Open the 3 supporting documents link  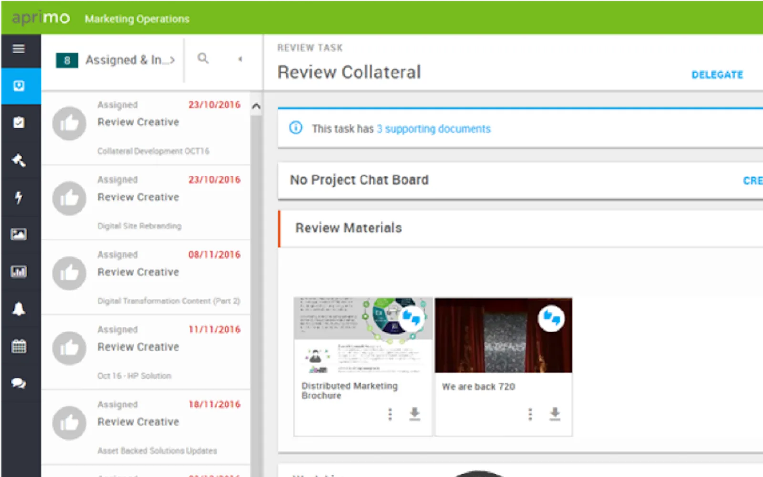coord(433,129)
